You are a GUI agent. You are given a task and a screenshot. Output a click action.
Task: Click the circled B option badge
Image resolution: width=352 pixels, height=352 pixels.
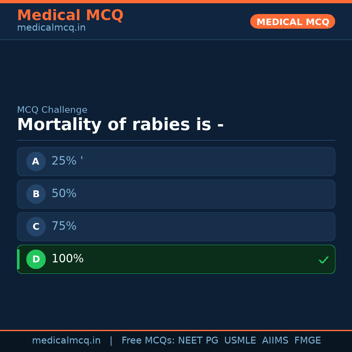(36, 194)
